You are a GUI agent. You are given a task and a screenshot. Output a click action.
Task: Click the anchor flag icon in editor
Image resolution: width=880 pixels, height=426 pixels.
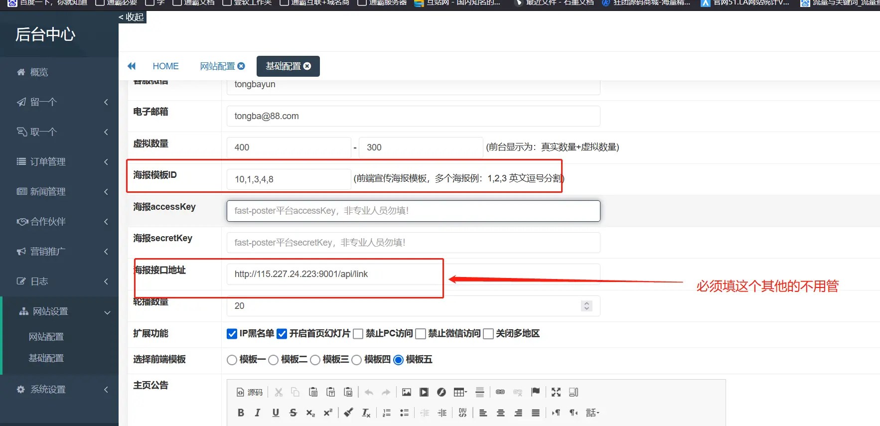click(x=536, y=392)
